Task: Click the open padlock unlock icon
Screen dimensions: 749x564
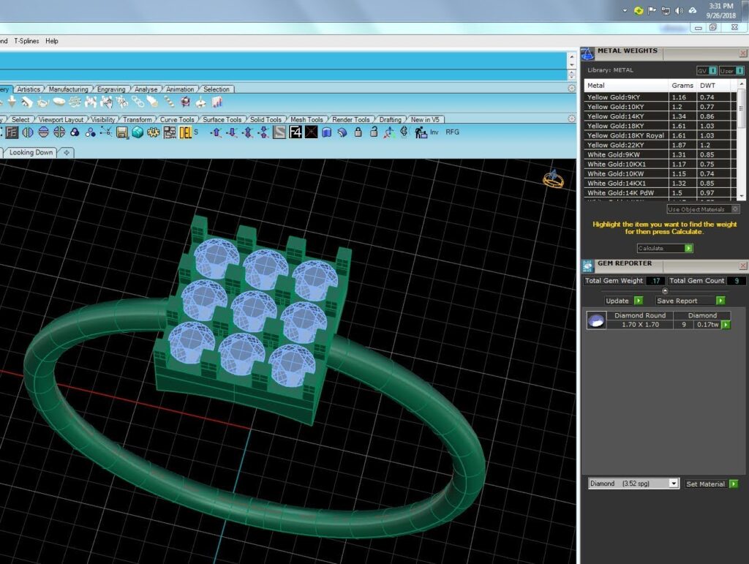Action: (x=374, y=132)
